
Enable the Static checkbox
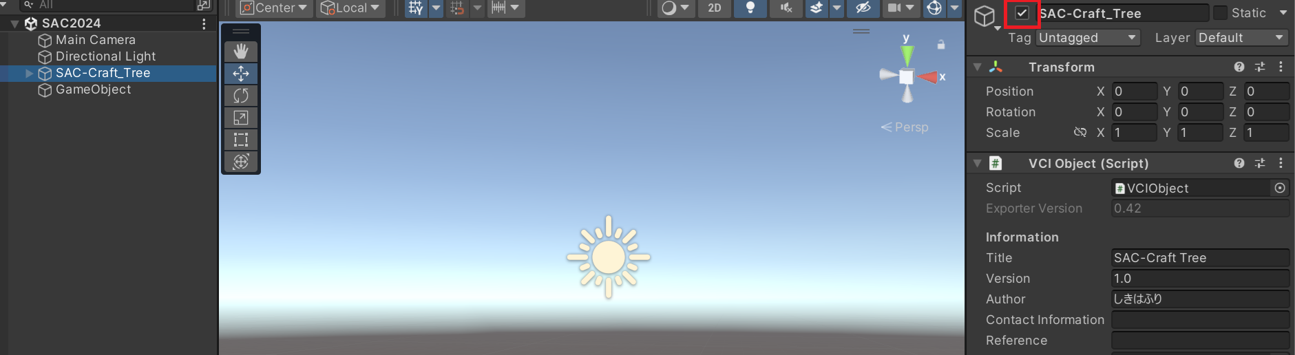[x=1220, y=13]
